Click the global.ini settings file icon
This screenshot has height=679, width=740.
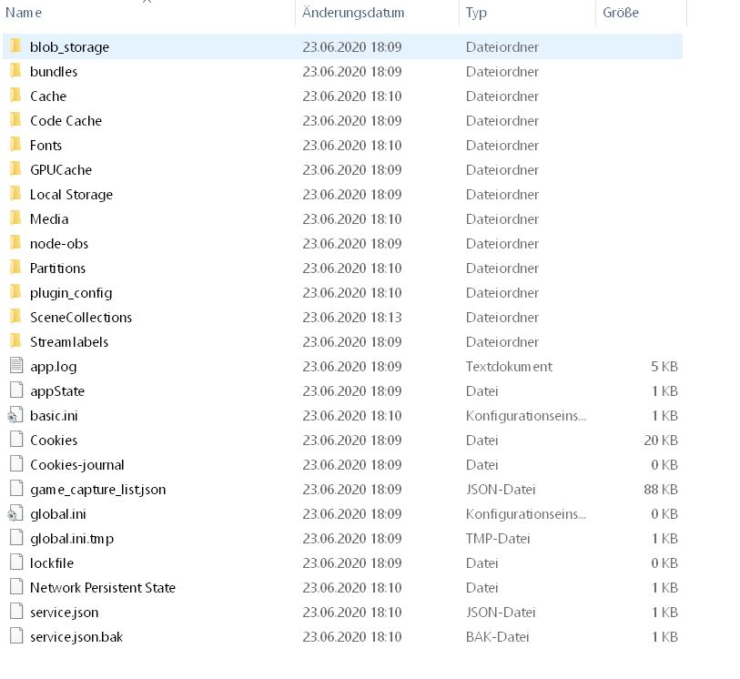pos(15,513)
